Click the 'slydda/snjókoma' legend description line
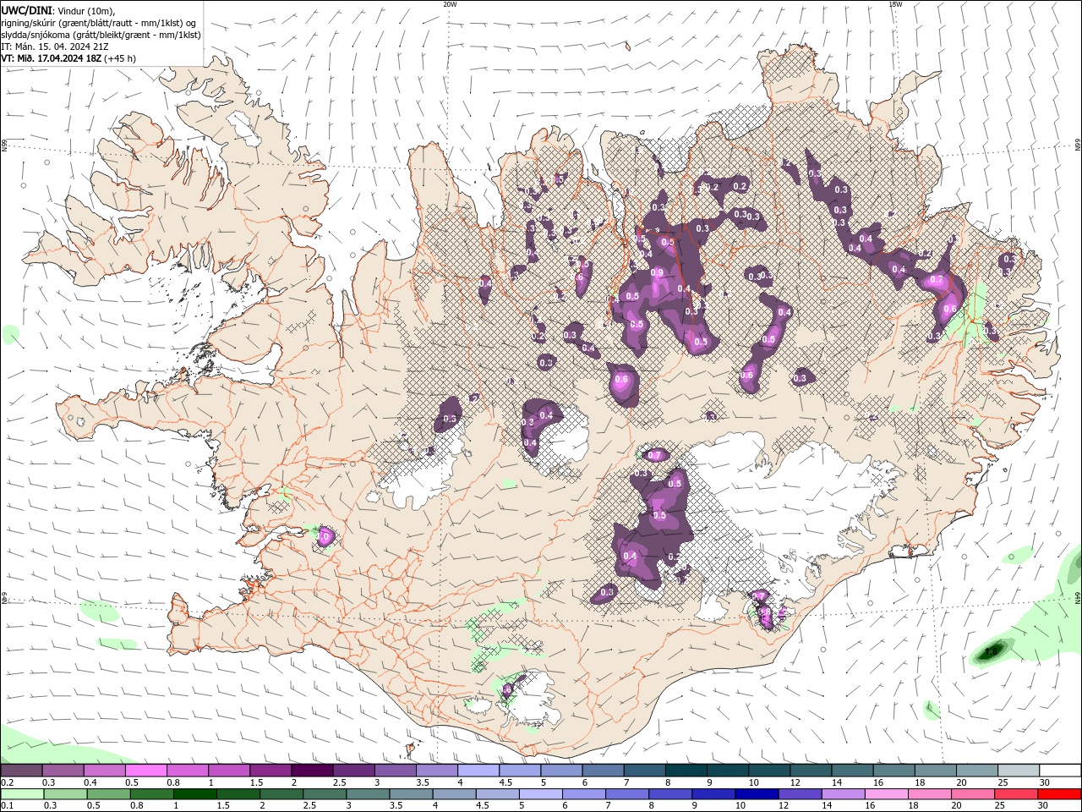1082x812 pixels. click(101, 35)
